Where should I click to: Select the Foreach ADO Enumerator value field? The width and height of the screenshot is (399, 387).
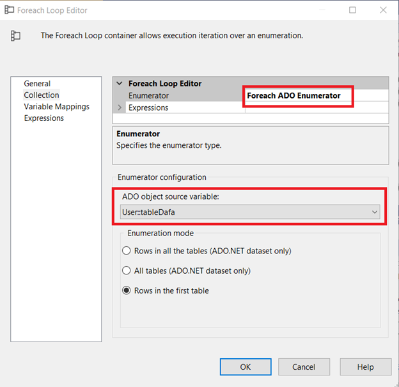click(x=317, y=95)
